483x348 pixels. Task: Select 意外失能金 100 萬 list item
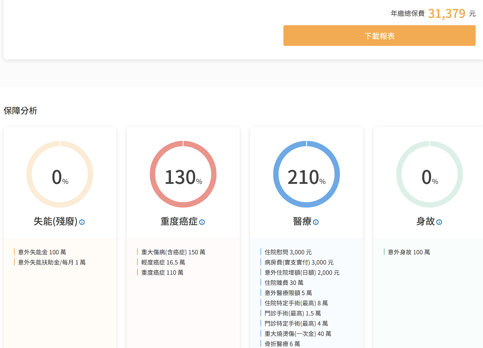coord(42,252)
